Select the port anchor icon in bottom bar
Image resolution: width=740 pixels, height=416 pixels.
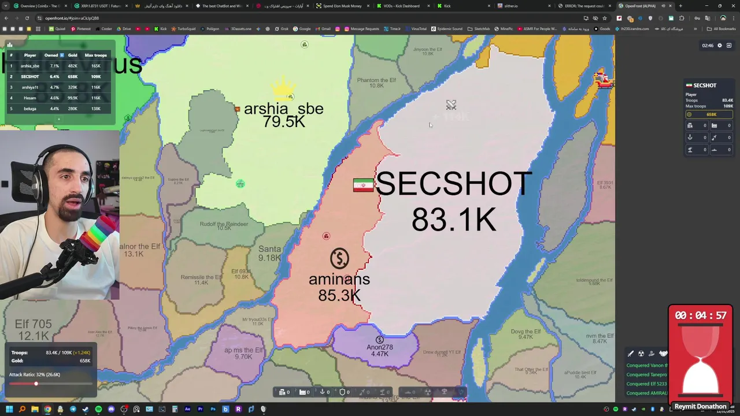[322, 392]
